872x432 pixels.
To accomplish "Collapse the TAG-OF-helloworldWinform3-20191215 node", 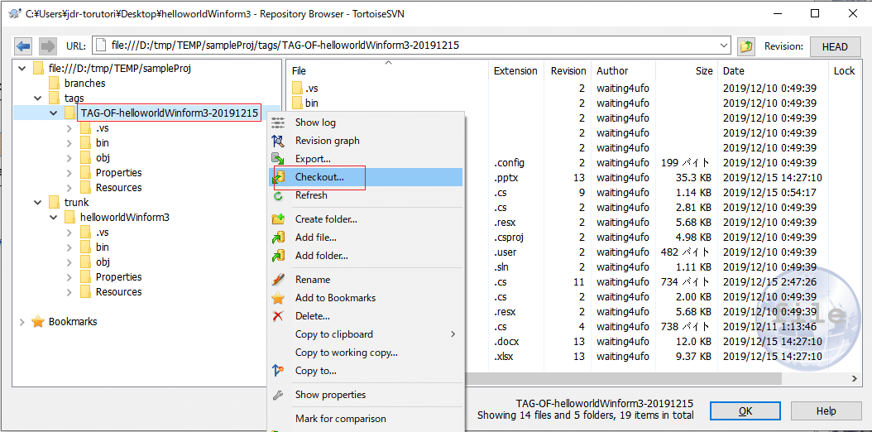I will [x=54, y=113].
